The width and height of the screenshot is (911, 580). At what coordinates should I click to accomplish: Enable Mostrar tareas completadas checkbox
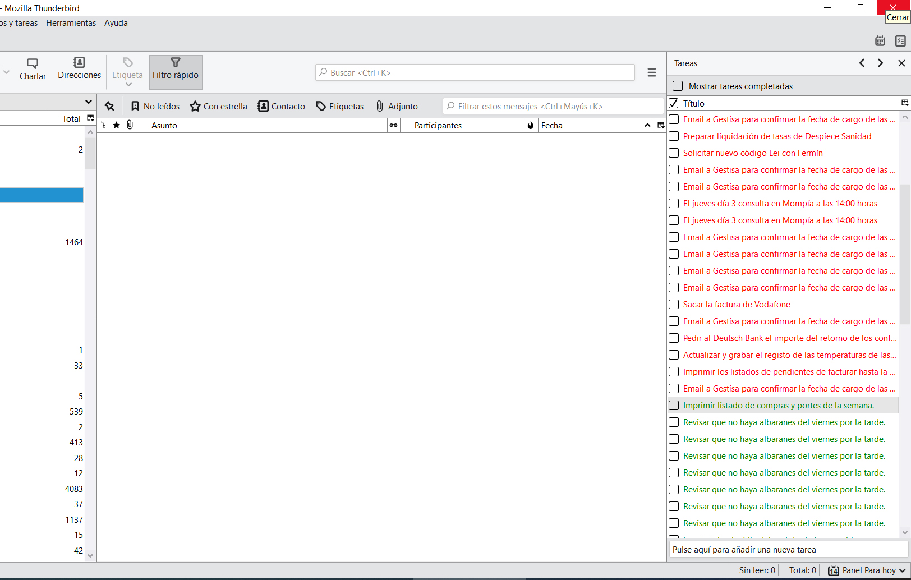(678, 86)
